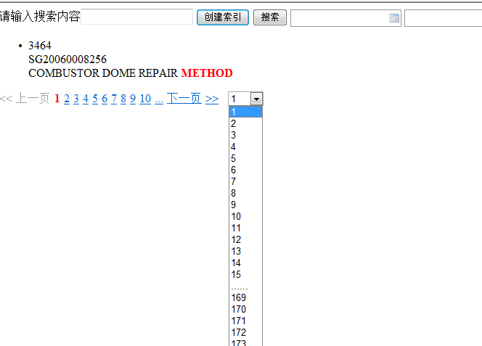Go to page 2 link

[67, 99]
